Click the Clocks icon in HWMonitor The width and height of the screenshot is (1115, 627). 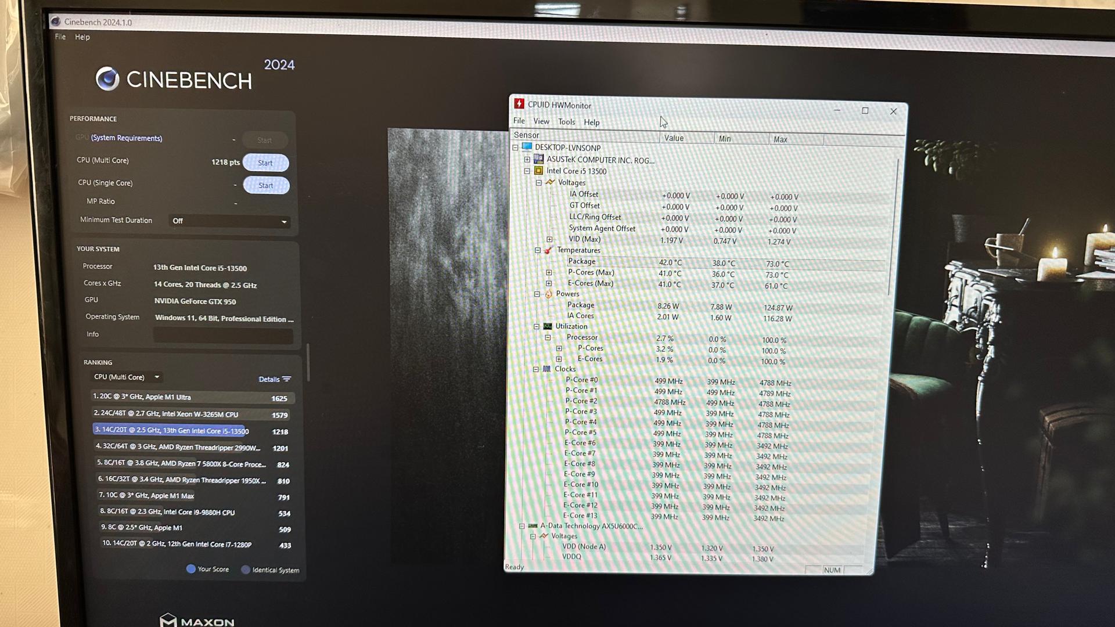(546, 369)
